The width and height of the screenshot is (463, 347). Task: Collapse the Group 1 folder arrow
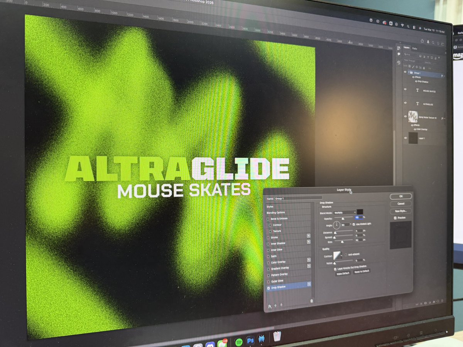coord(409,72)
